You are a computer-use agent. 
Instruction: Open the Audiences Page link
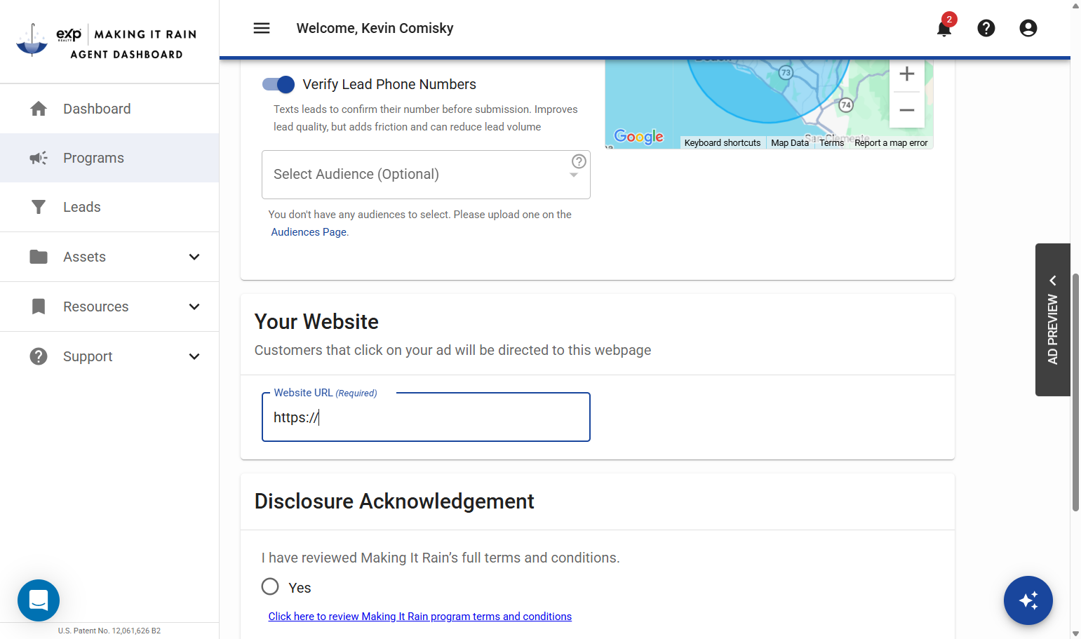coord(309,232)
